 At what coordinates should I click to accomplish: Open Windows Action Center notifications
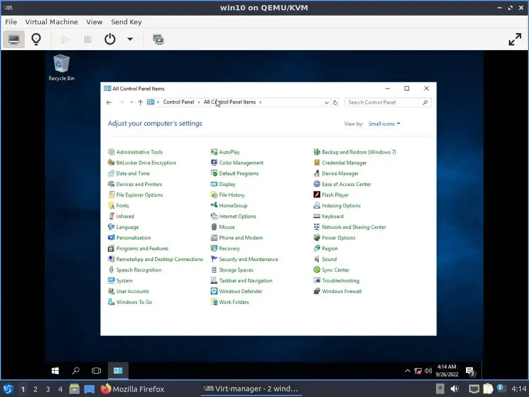coord(470,371)
